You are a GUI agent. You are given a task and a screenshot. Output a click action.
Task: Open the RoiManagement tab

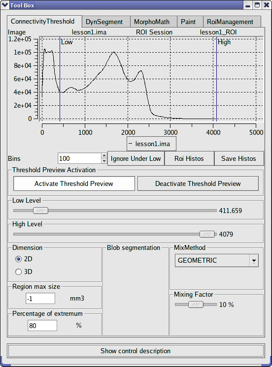click(x=230, y=22)
